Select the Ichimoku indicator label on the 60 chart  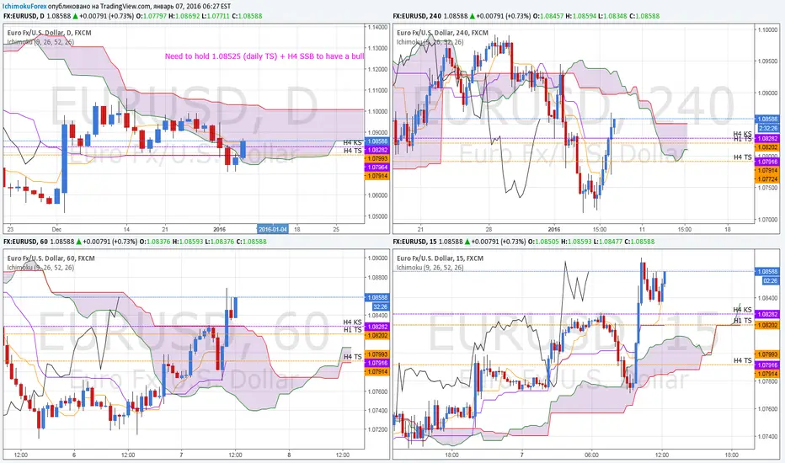pyautogui.click(x=40, y=268)
